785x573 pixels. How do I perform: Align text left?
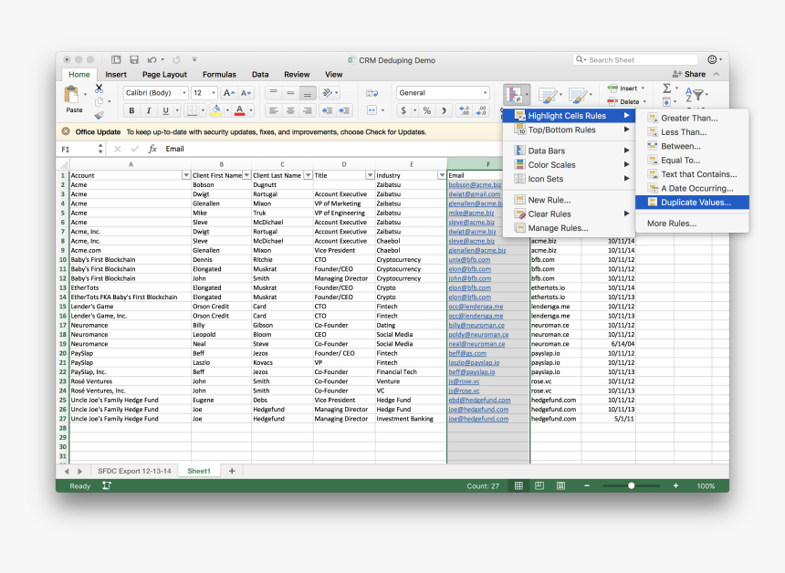coord(273,110)
